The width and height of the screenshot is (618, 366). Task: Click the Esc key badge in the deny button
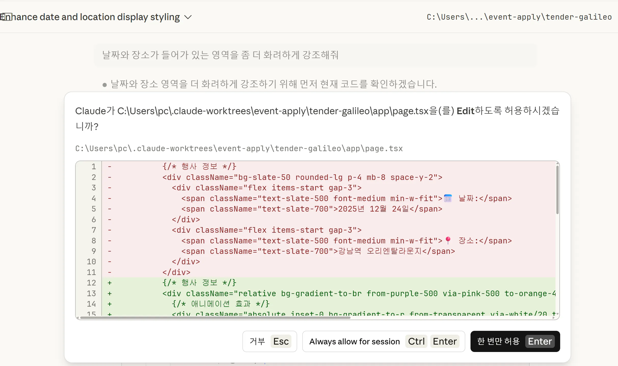(x=281, y=341)
